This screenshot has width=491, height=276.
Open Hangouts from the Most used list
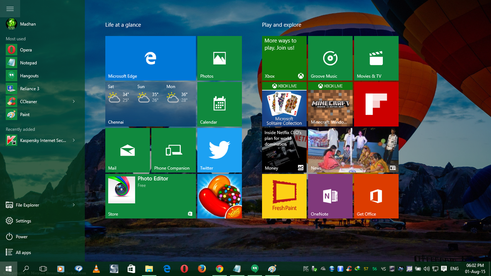tap(42, 76)
